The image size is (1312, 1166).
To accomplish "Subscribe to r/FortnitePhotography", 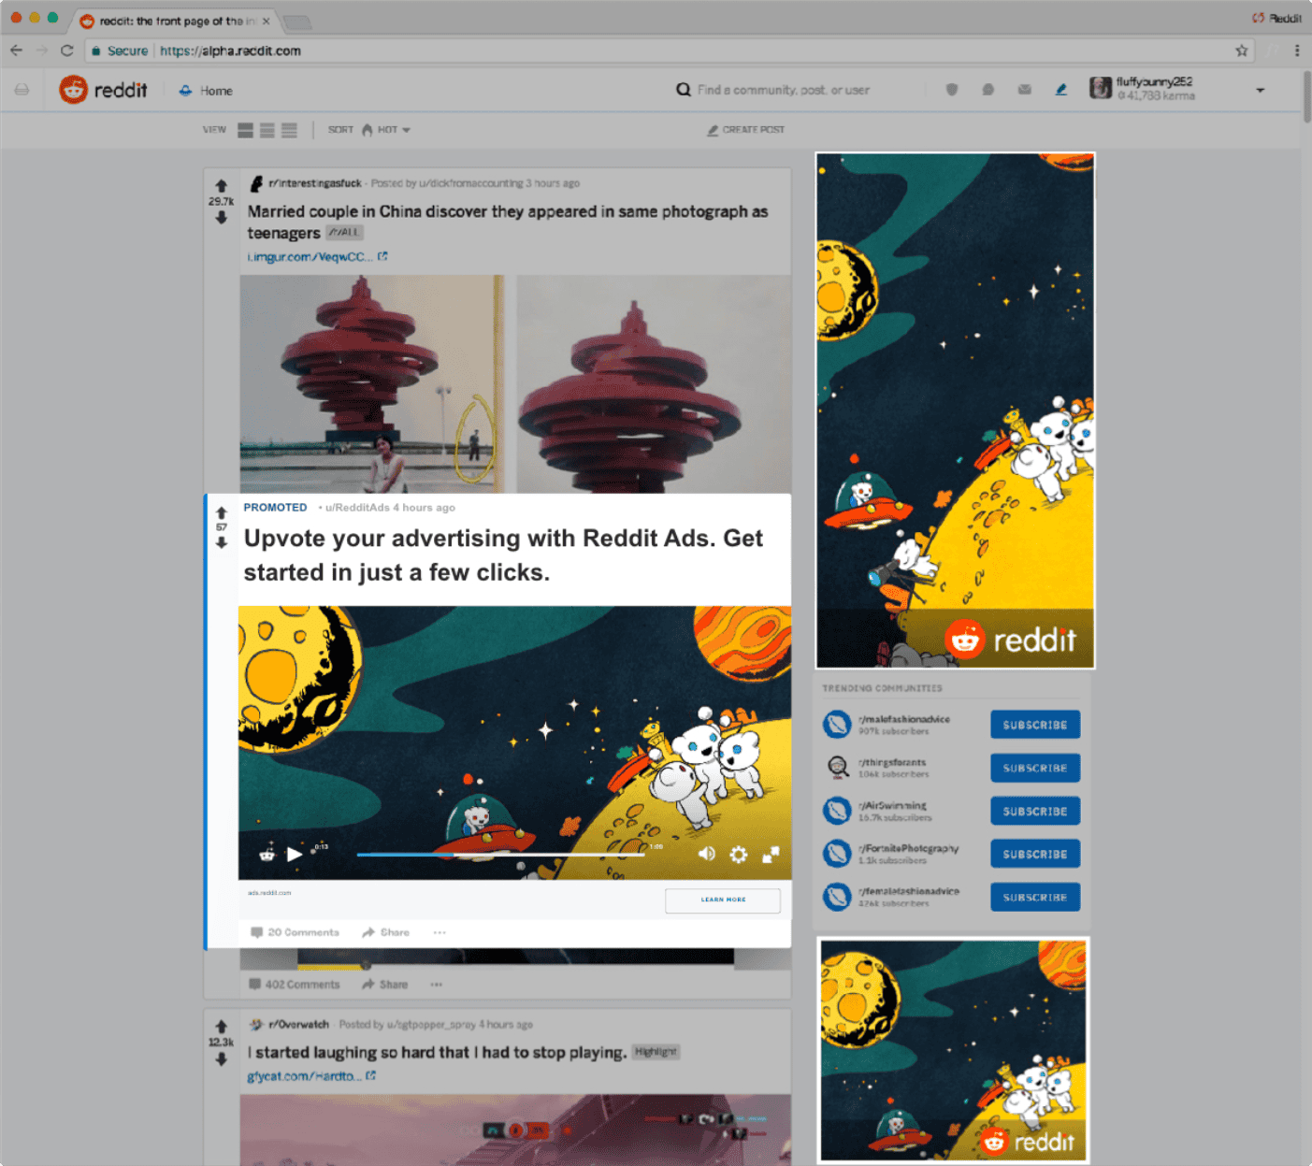I will 1035,854.
